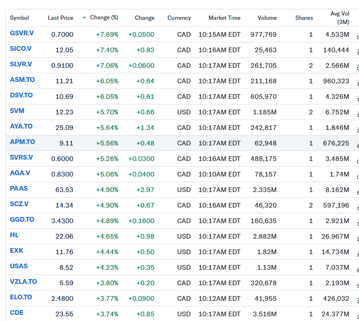359x321 pixels.
Task: Open the SICO.V quote page
Action: 21,48
